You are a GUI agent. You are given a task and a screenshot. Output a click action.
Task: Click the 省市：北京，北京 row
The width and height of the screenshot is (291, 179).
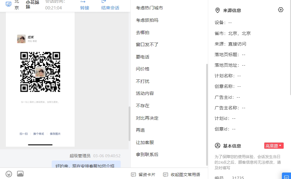click(x=233, y=34)
